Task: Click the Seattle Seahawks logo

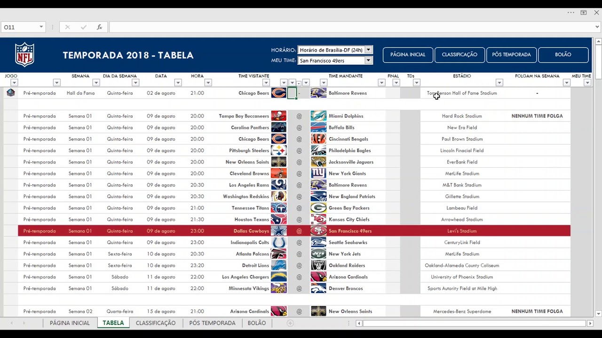Action: (x=318, y=243)
